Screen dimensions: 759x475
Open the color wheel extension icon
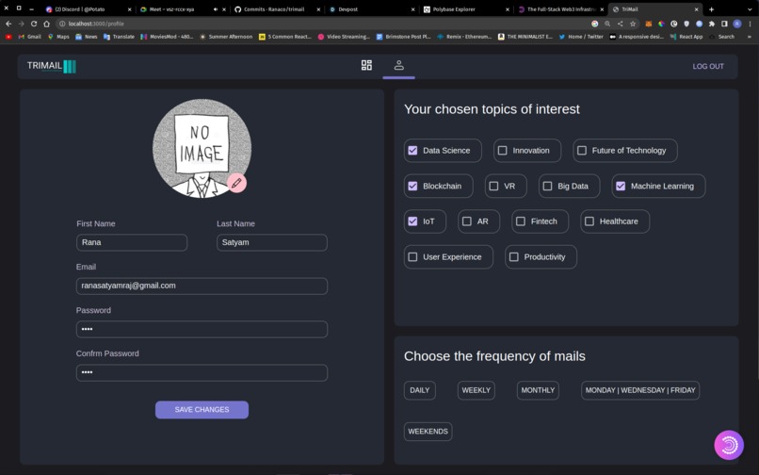coord(661,24)
